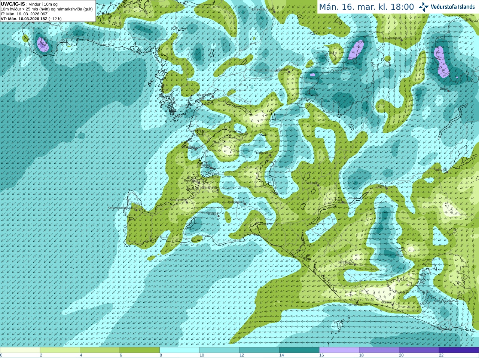
Task: Pick the 20–22 m/s violet legend swatch
Action: click(x=419, y=350)
